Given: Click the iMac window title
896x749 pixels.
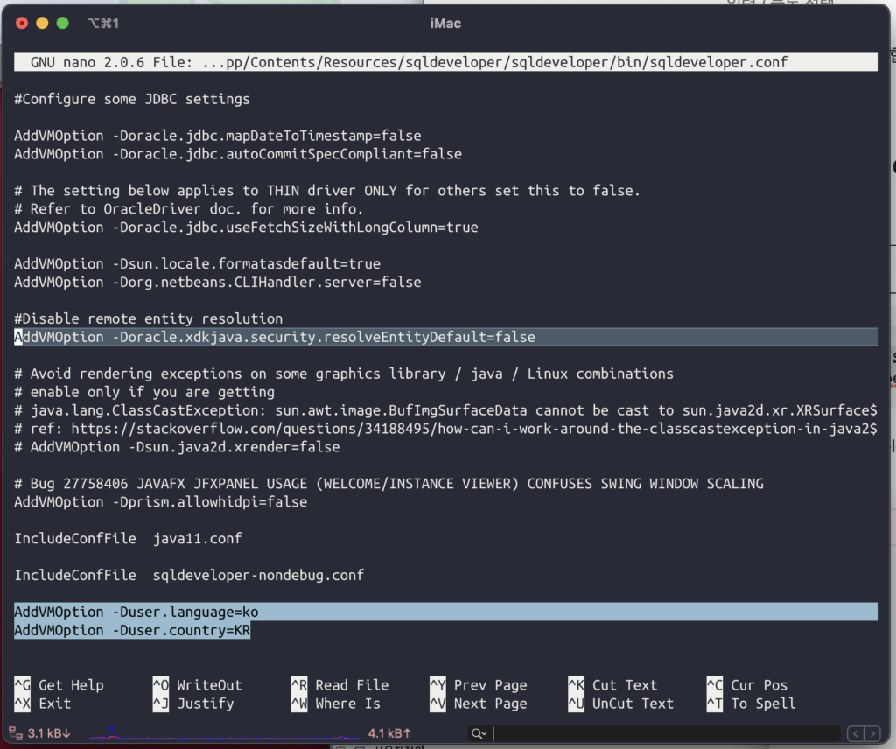Looking at the screenshot, I should click(445, 24).
